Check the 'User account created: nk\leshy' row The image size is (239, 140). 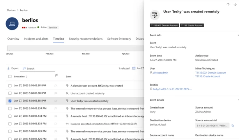pyautogui.click(x=10, y=93)
